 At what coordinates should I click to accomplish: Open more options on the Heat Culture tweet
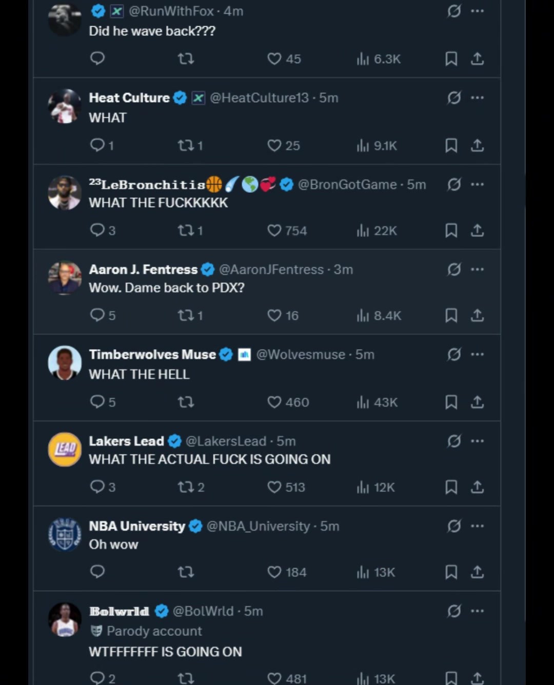(477, 97)
